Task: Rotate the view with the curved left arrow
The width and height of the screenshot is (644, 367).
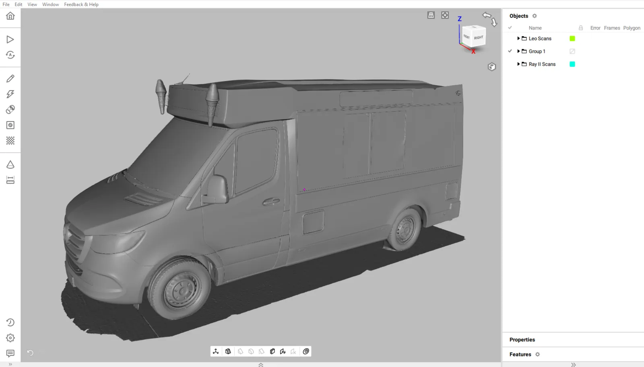Action: pyautogui.click(x=487, y=15)
